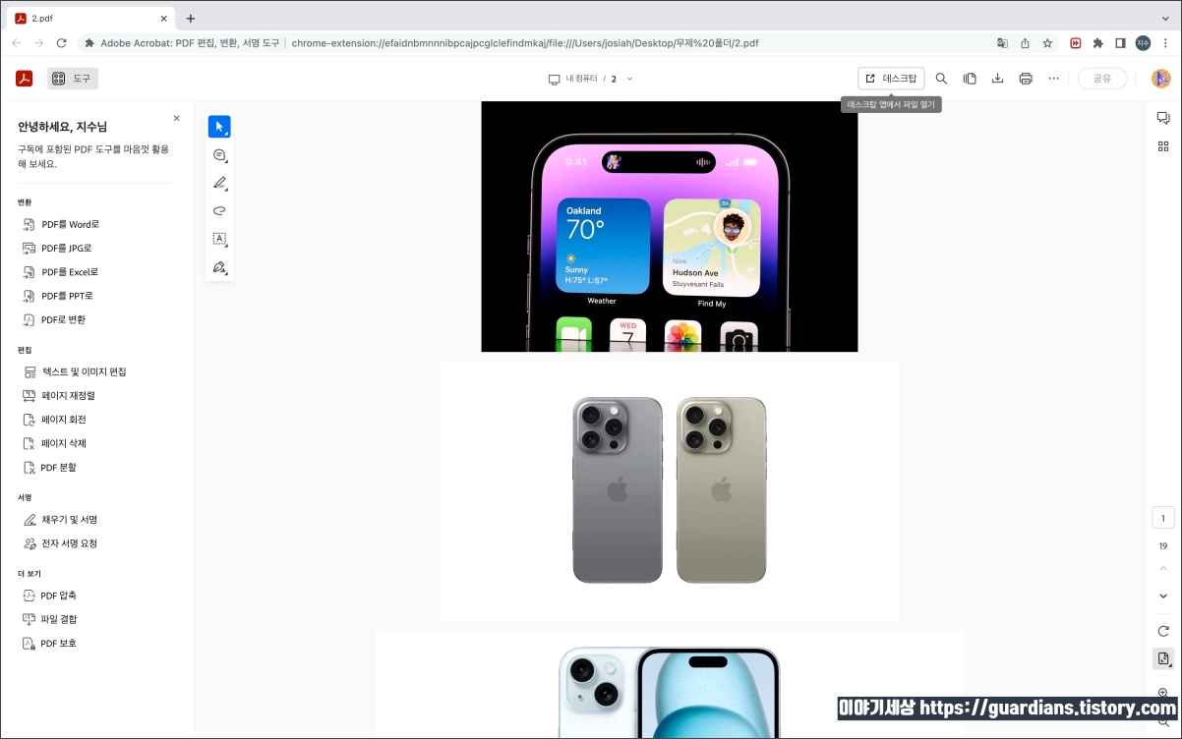The image size is (1182, 739).
Task: Rotate the view clockwise
Action: pyautogui.click(x=1163, y=631)
